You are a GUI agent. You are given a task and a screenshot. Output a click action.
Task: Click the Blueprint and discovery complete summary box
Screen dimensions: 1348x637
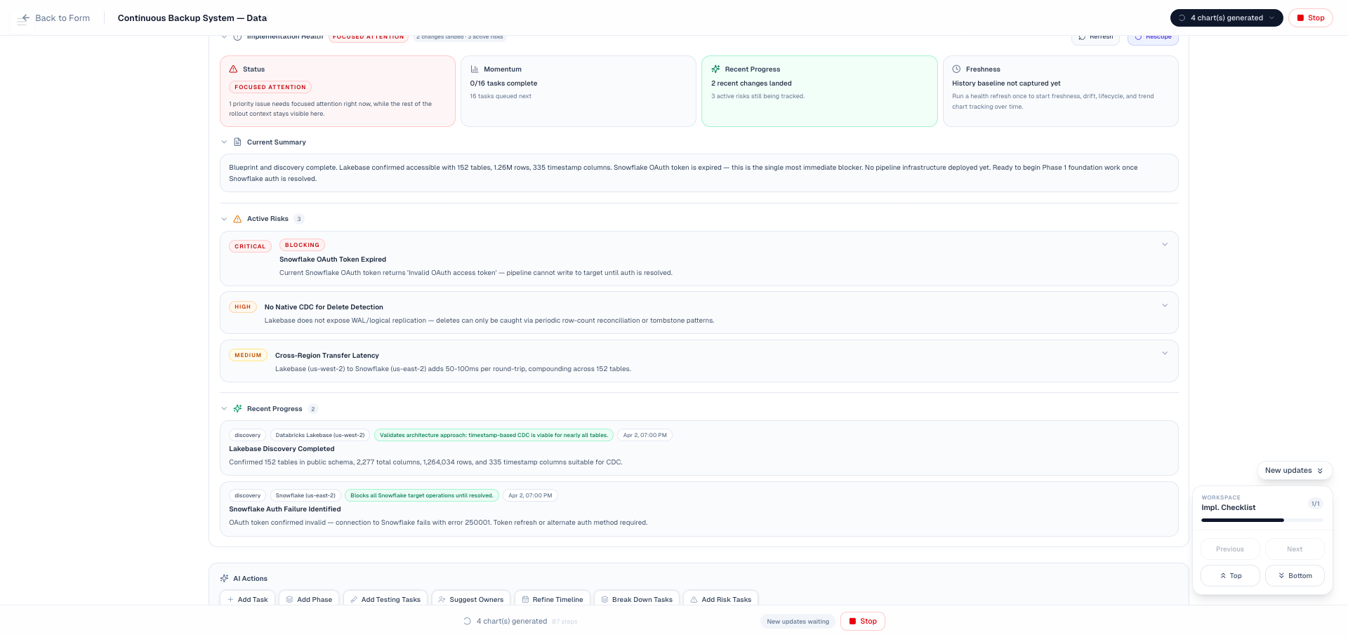pyautogui.click(x=699, y=173)
